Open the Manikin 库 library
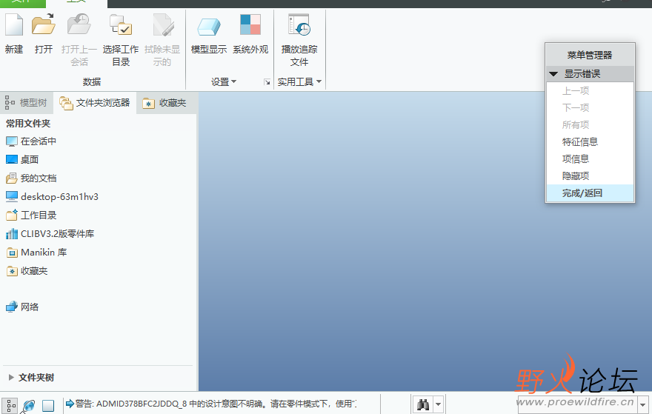Screen dimensions: 652x414 point(36,253)
